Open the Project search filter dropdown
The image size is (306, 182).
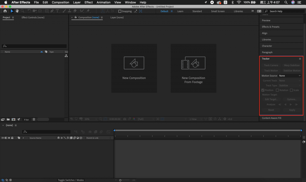click(5, 46)
